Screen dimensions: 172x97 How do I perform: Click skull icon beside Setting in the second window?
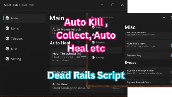coord(93,58)
